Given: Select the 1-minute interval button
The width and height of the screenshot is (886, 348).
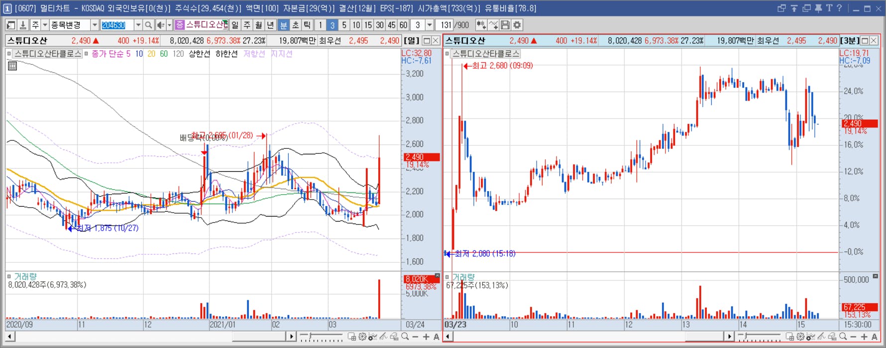Looking at the screenshot, I should [x=321, y=25].
